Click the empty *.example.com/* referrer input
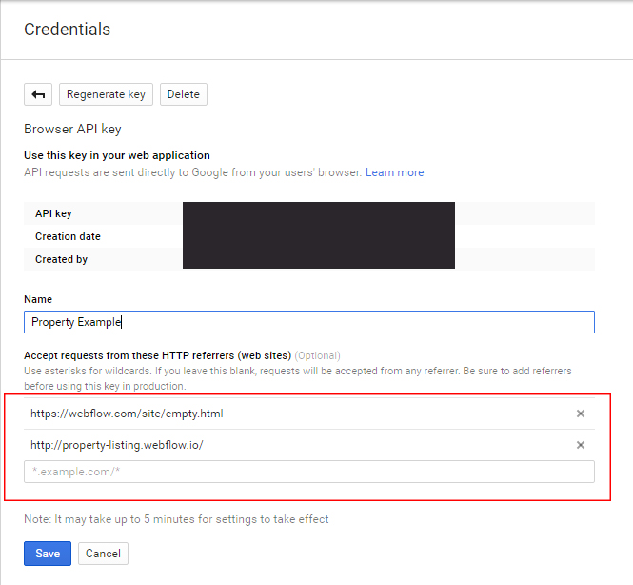The image size is (633, 585). pos(308,472)
